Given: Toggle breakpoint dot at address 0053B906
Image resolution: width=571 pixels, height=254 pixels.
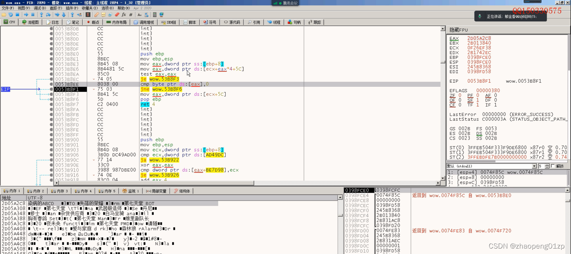Looking at the screenshot, I should click(51, 155).
